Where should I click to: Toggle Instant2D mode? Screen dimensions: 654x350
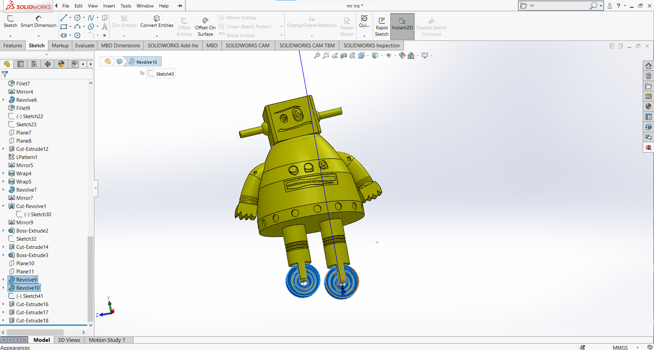pos(402,24)
